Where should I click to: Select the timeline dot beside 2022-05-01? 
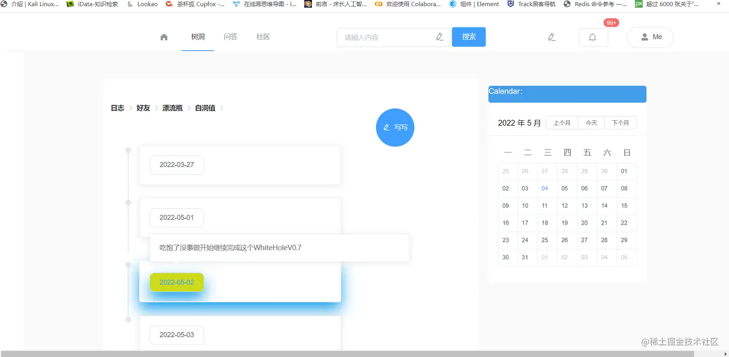point(128,203)
